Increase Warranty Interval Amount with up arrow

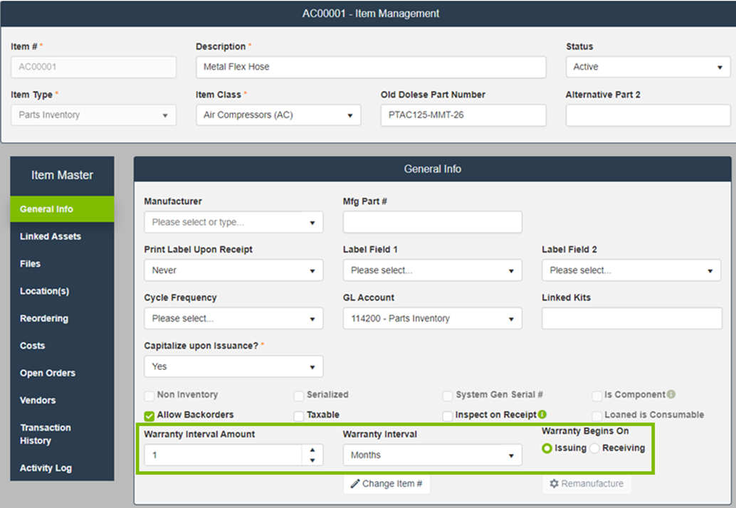(312, 450)
